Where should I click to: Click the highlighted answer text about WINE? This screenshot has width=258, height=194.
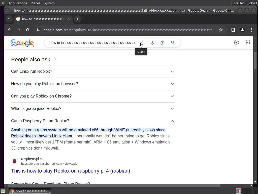pyautogui.click(x=88, y=133)
